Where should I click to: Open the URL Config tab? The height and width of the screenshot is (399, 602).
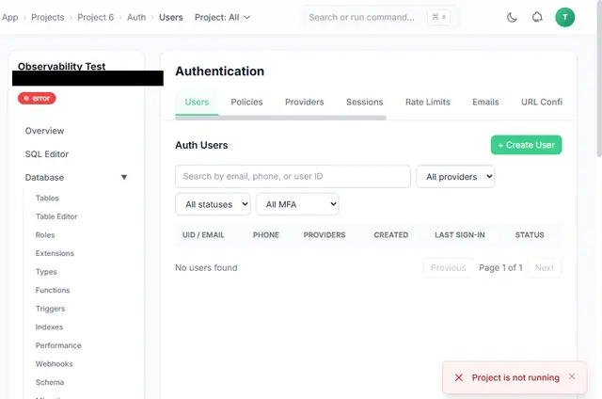(542, 103)
